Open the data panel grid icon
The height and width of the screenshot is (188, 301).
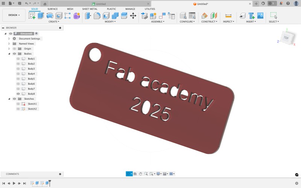coord(3,3)
